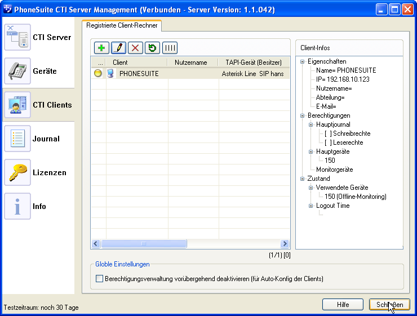Toggle Leserechte checkbox in Hauptjournal

[328, 143]
